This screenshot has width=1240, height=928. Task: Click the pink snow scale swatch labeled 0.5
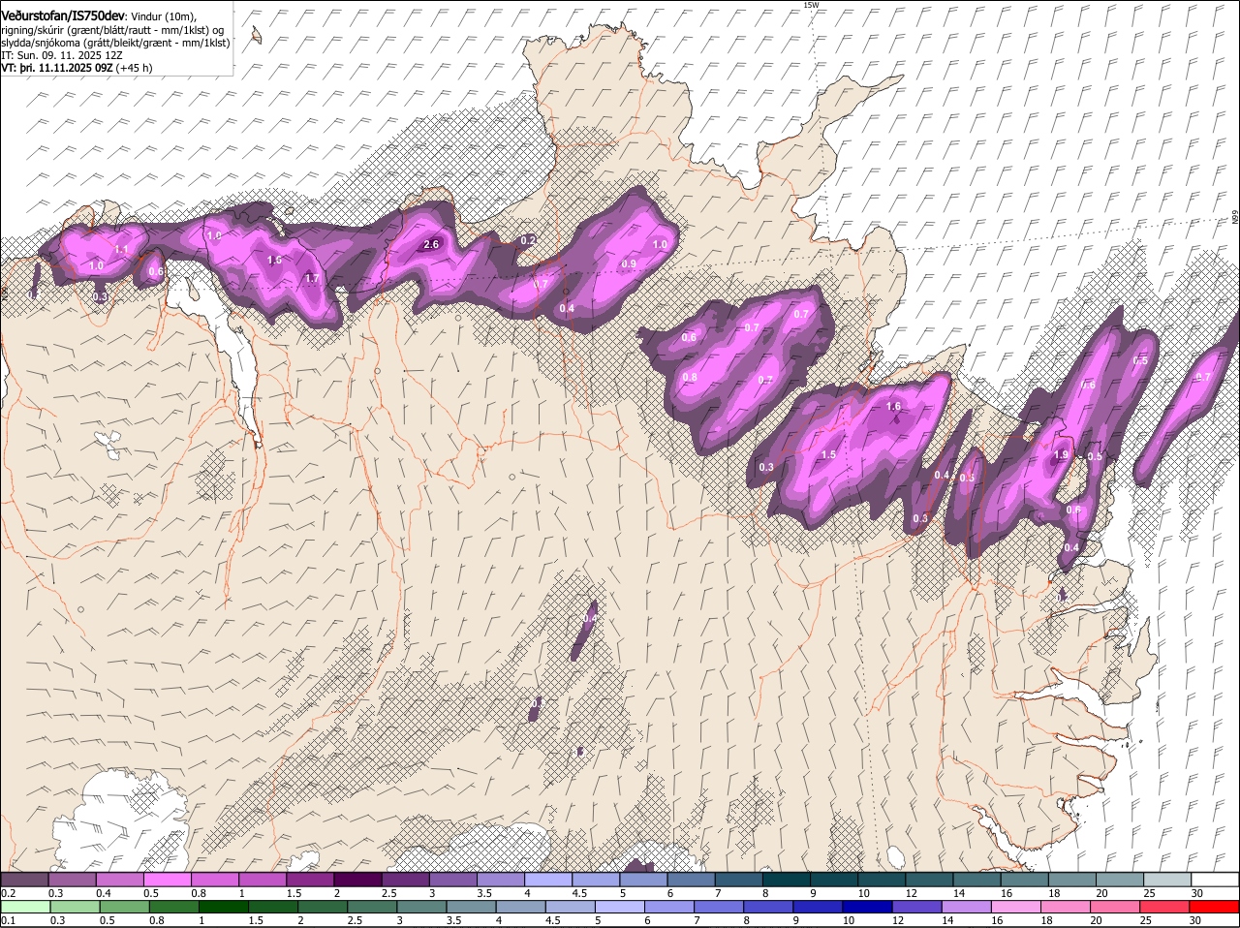coord(167,879)
